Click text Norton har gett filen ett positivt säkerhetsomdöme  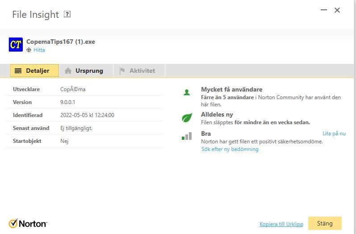click(262, 142)
